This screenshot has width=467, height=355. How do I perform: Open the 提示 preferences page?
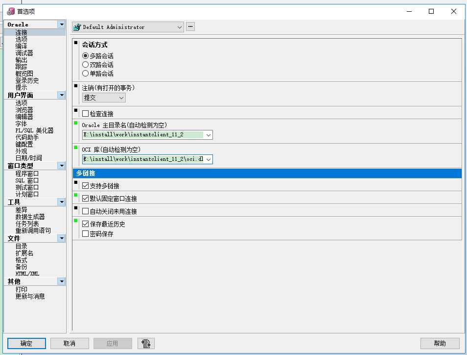pyautogui.click(x=21, y=87)
